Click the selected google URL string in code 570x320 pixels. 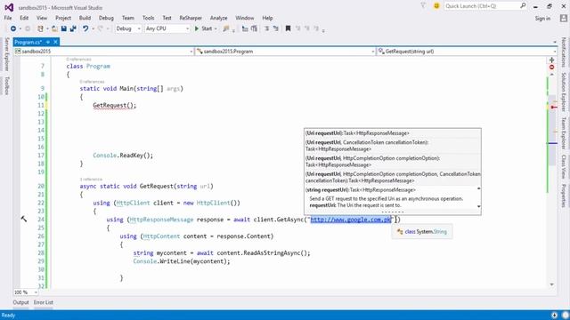click(351, 220)
